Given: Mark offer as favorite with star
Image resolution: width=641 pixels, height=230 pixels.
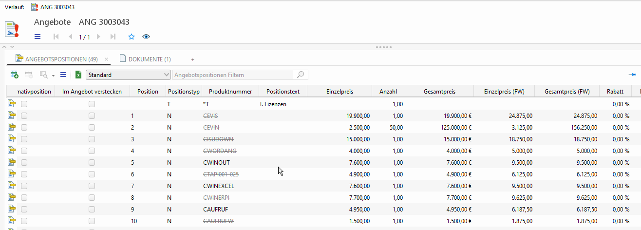Looking at the screenshot, I should (131, 37).
